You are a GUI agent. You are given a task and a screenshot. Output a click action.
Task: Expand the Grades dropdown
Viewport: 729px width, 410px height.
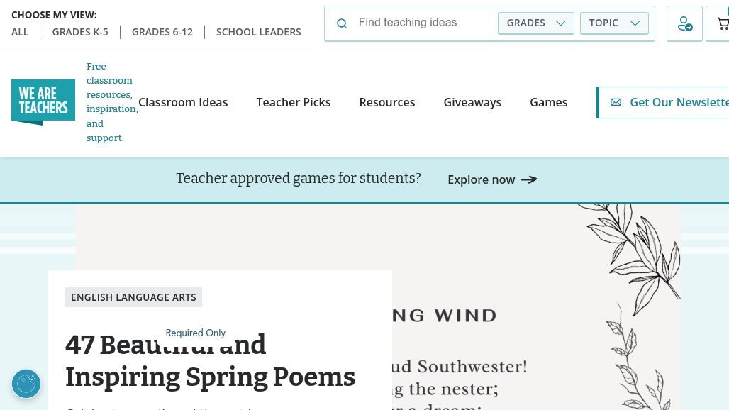[535, 23]
